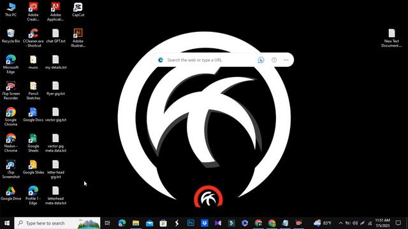
Task: Open Task View from the taskbar
Action: [107, 223]
